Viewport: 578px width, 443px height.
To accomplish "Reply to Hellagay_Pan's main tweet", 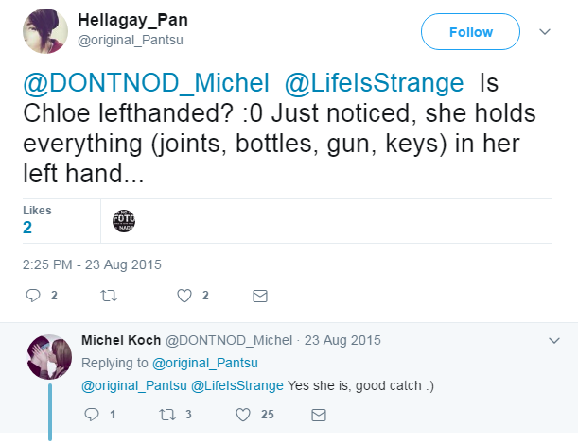I will pyautogui.click(x=33, y=296).
